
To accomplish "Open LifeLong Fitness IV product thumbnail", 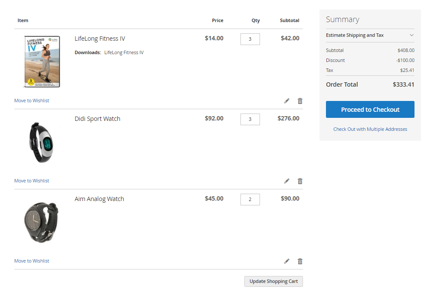I will pyautogui.click(x=42, y=62).
